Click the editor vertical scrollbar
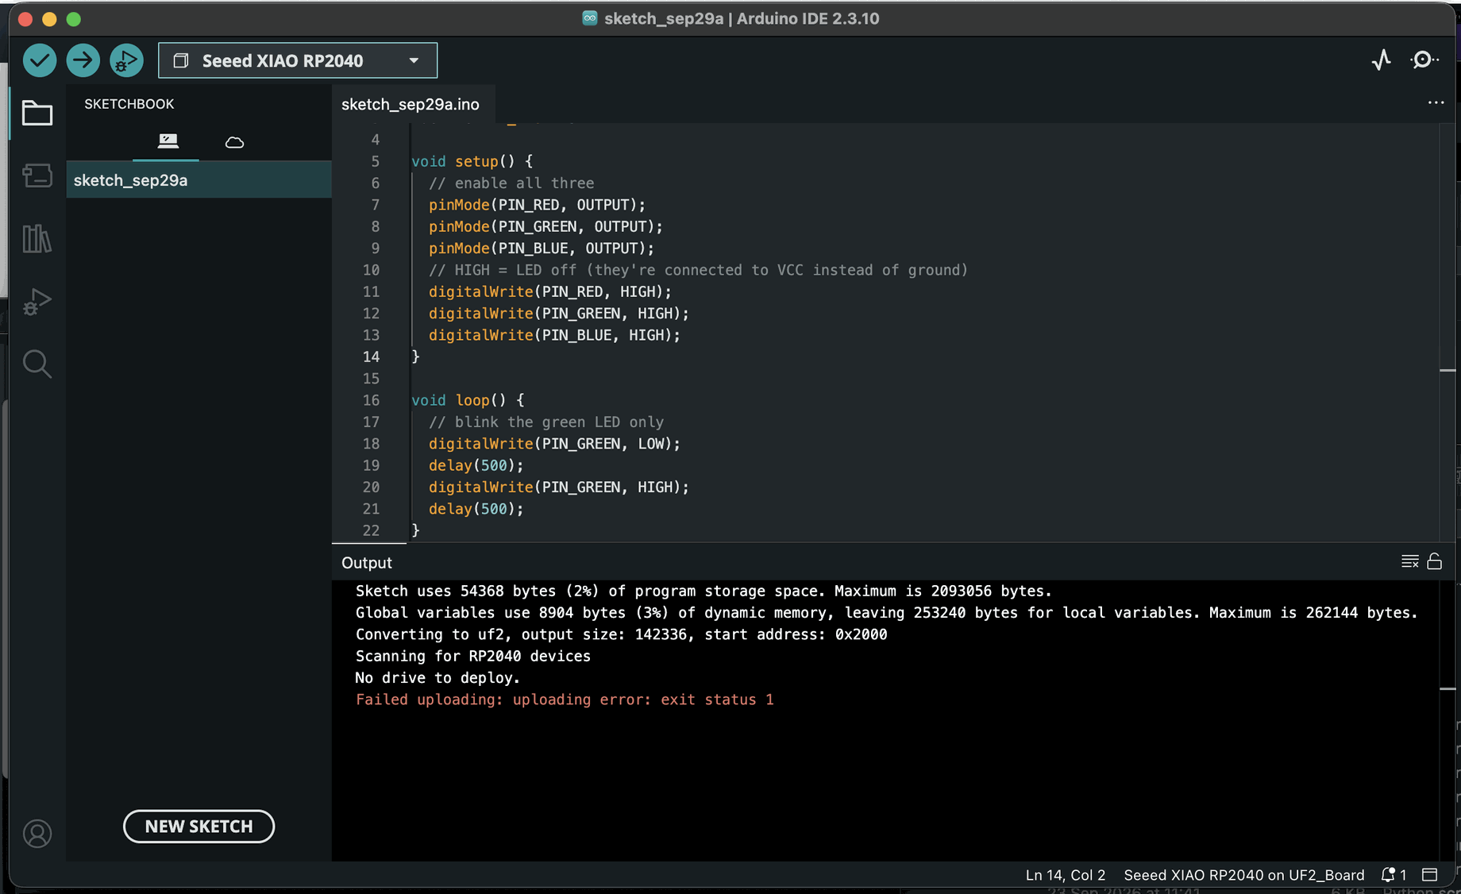Image resolution: width=1461 pixels, height=894 pixels. (x=1448, y=333)
